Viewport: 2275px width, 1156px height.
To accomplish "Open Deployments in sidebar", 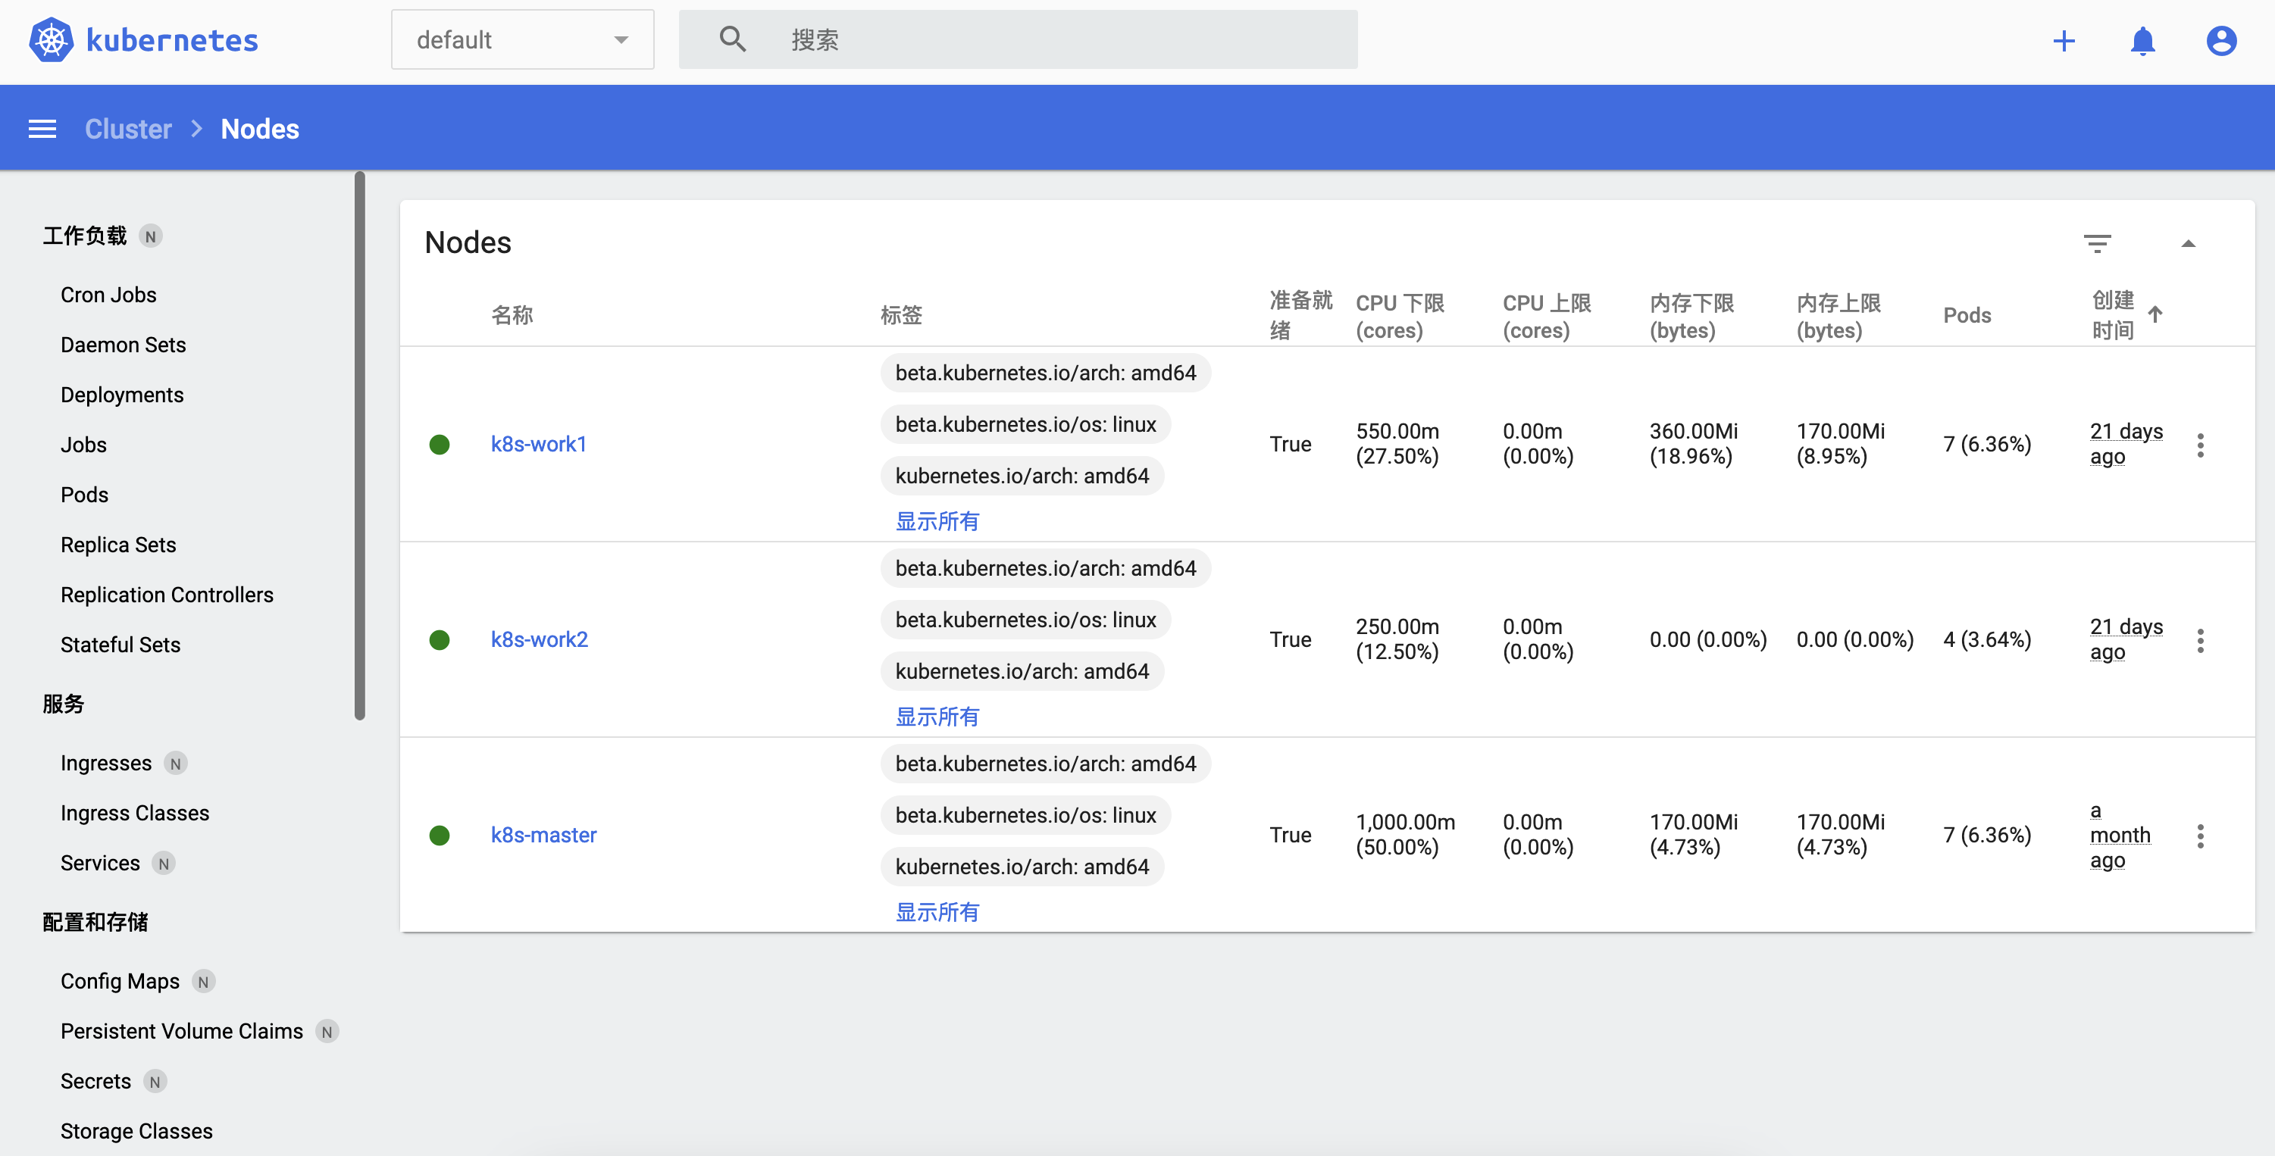I will click(122, 395).
